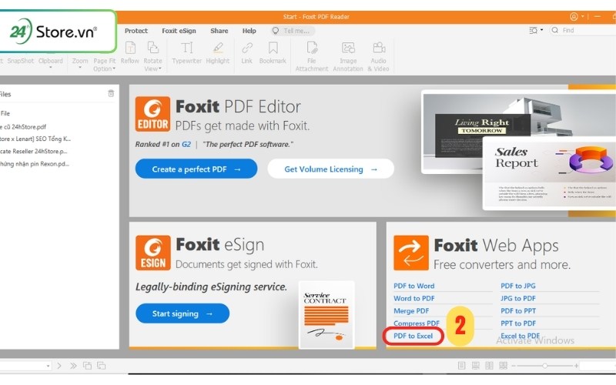Click the advanced search icon beside Find
The image size is (616, 385).
[x=533, y=30]
